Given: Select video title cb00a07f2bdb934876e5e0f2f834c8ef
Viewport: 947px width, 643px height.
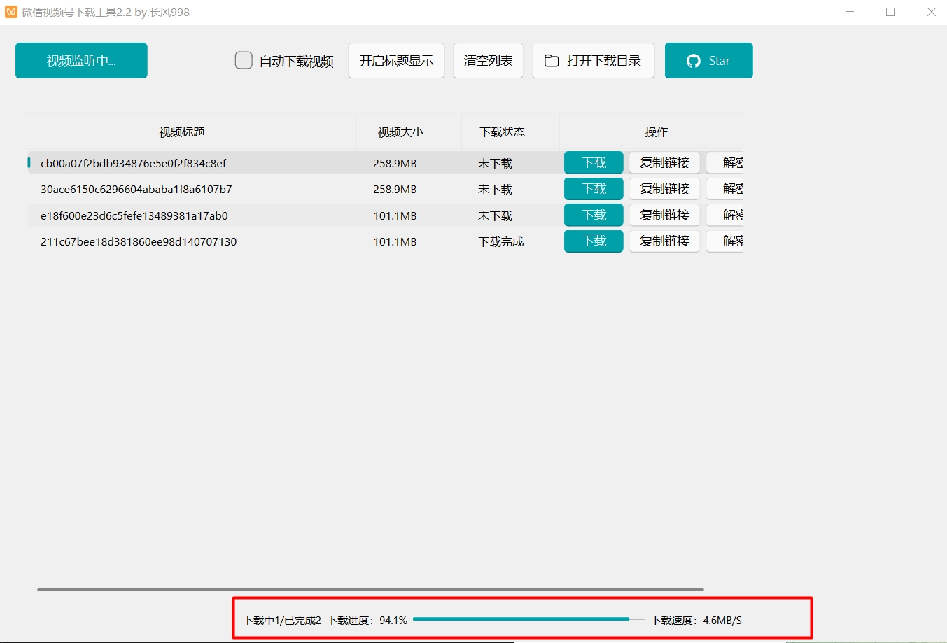Looking at the screenshot, I should (x=134, y=164).
